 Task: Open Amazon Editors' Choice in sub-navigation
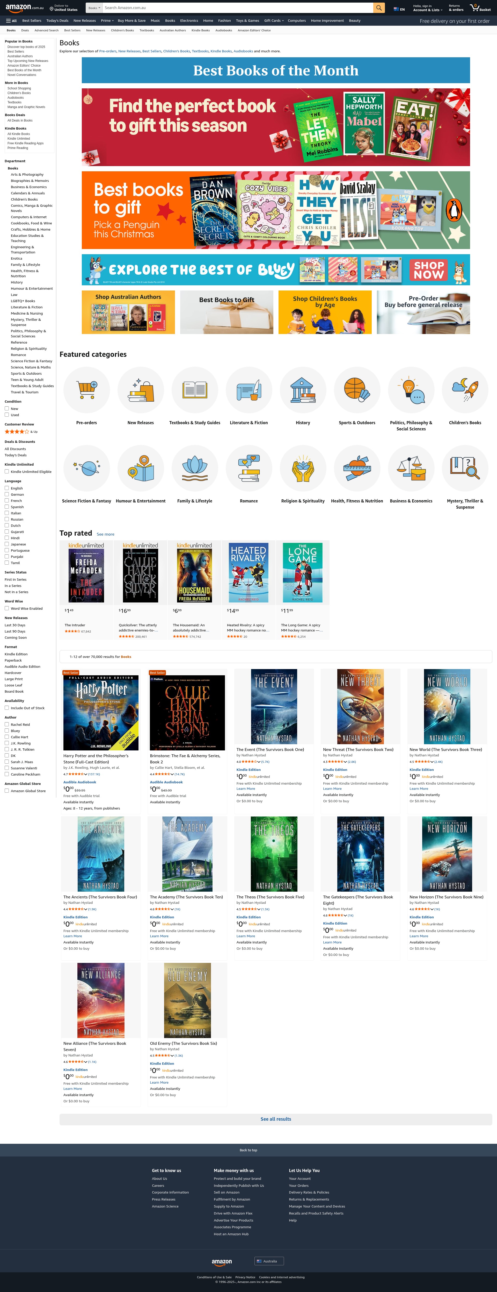click(x=254, y=30)
